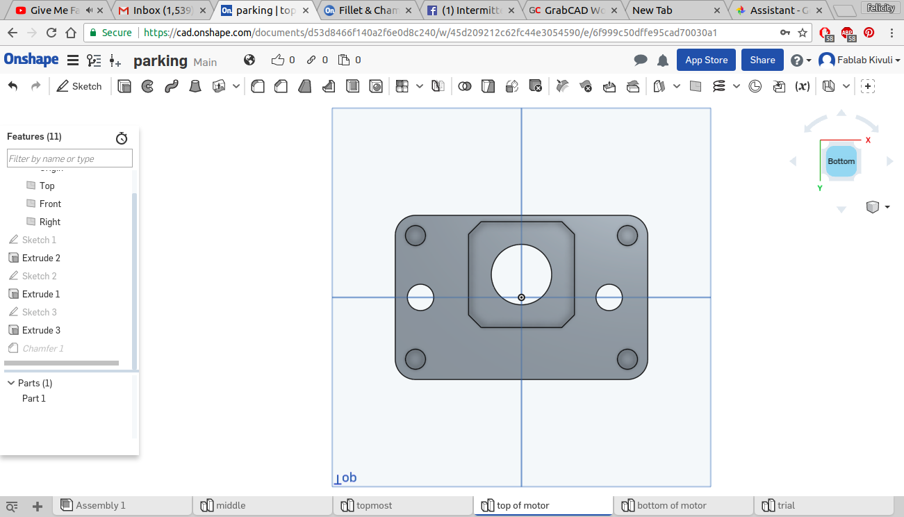Image resolution: width=904 pixels, height=517 pixels.
Task: Click the feature list rollback bar
Action: pyautogui.click(x=61, y=363)
